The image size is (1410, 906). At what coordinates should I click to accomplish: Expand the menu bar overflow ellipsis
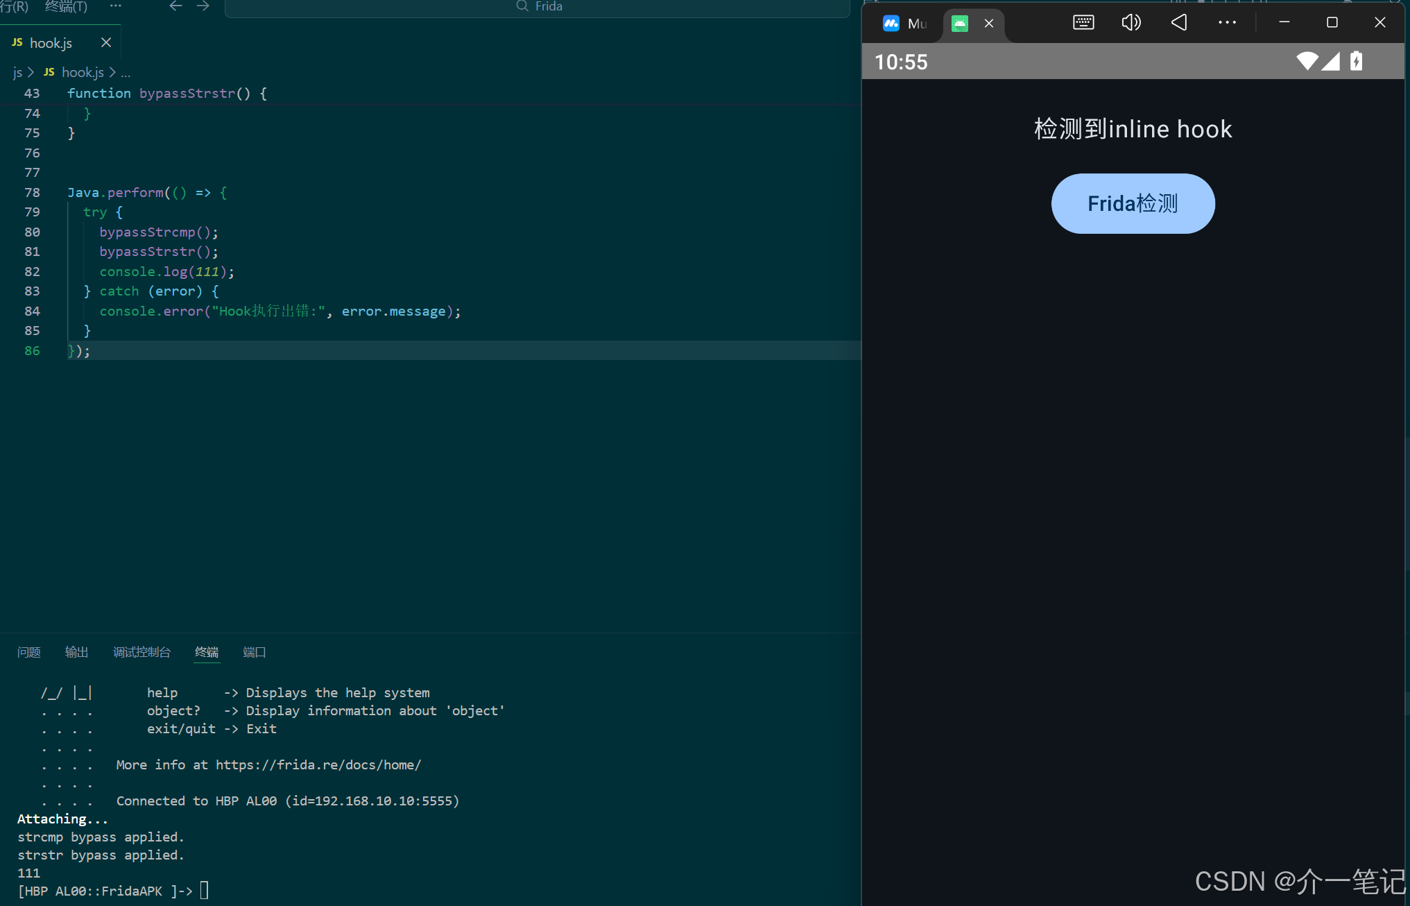(x=115, y=6)
